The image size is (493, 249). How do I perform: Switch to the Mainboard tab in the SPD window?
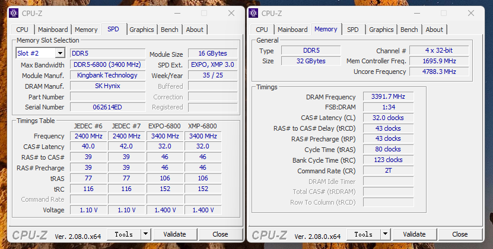pos(53,30)
